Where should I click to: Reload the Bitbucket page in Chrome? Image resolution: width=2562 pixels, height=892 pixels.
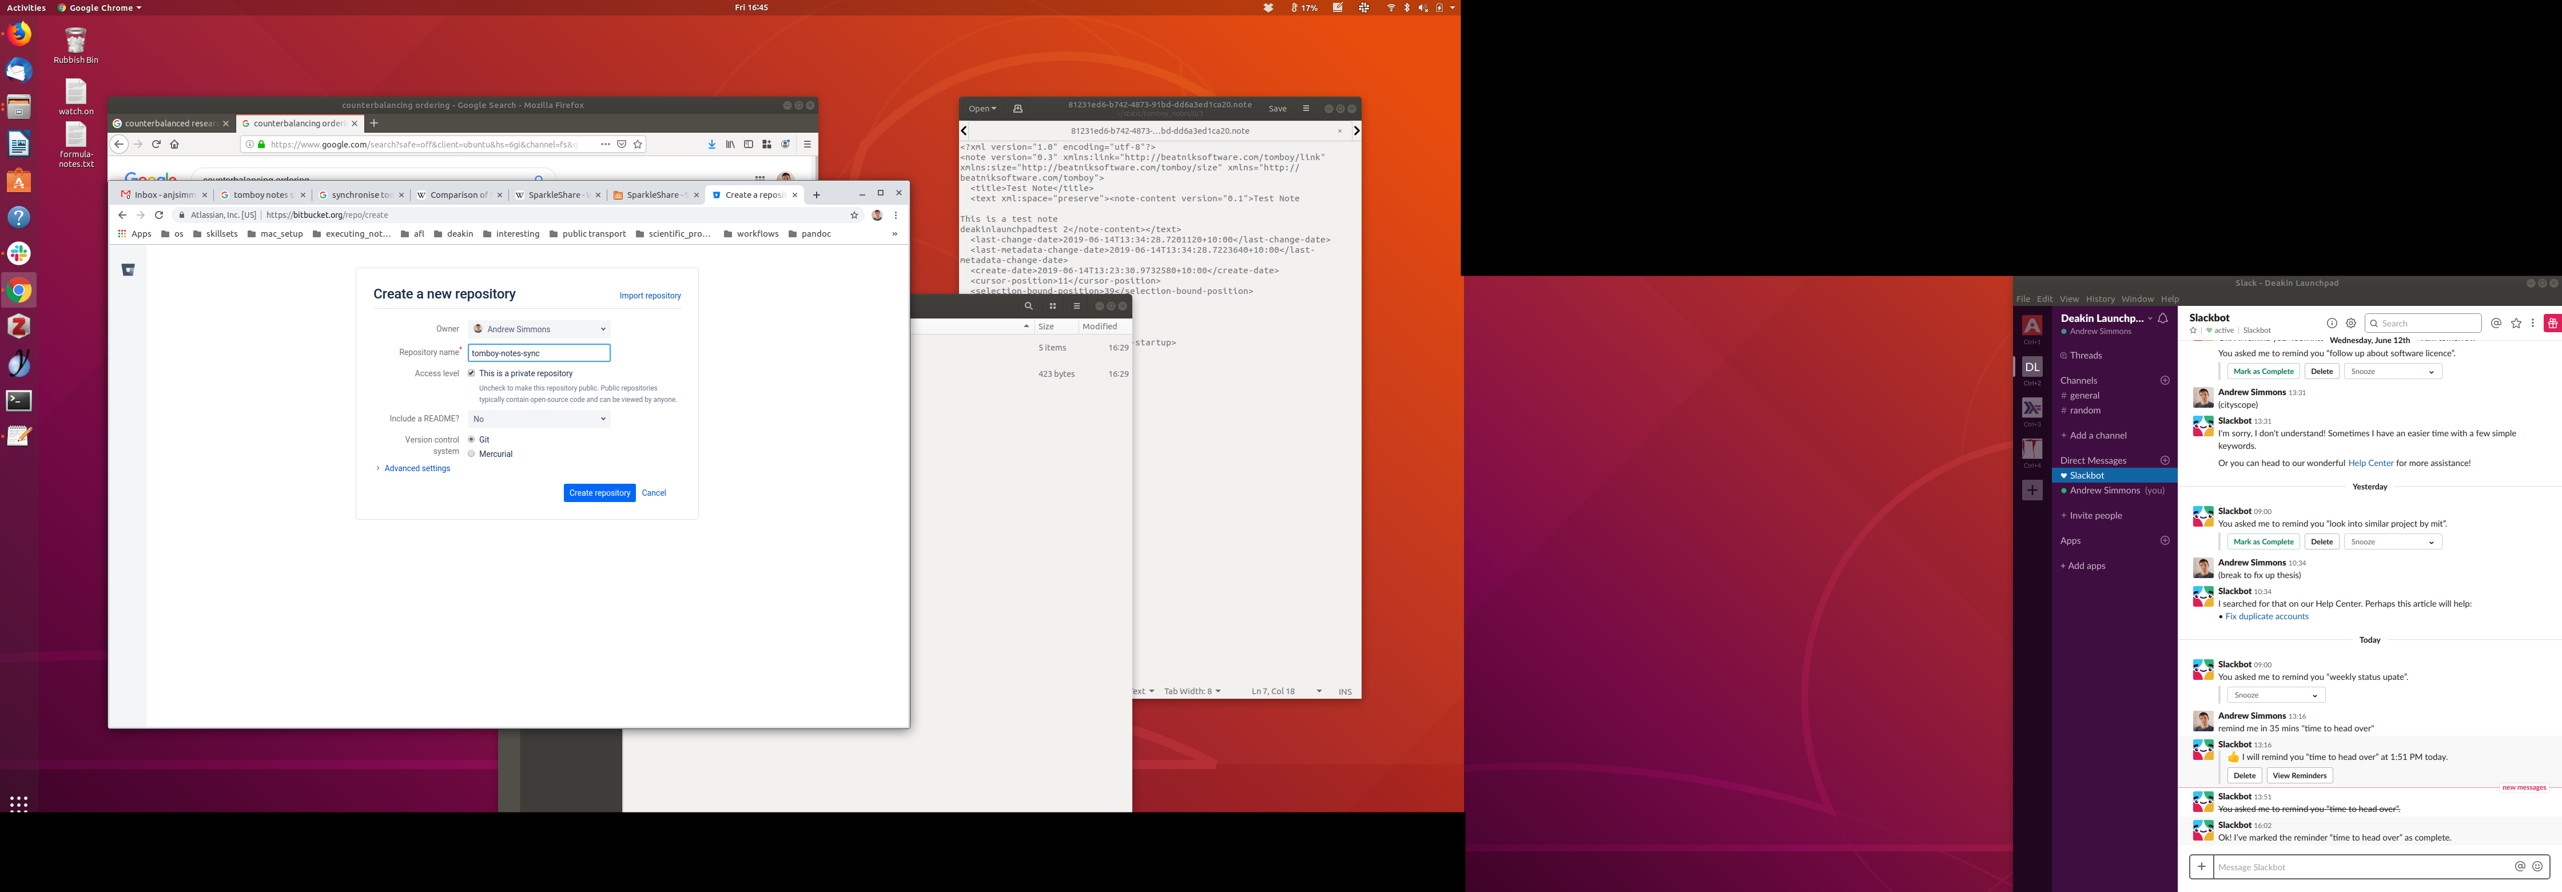pos(158,215)
